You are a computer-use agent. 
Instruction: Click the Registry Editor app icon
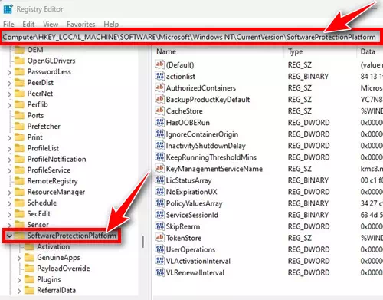tap(8, 9)
